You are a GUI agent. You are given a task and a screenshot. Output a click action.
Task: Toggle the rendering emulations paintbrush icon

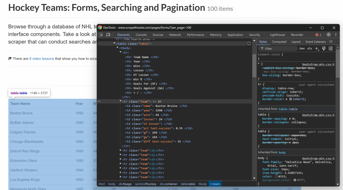tap(324, 49)
